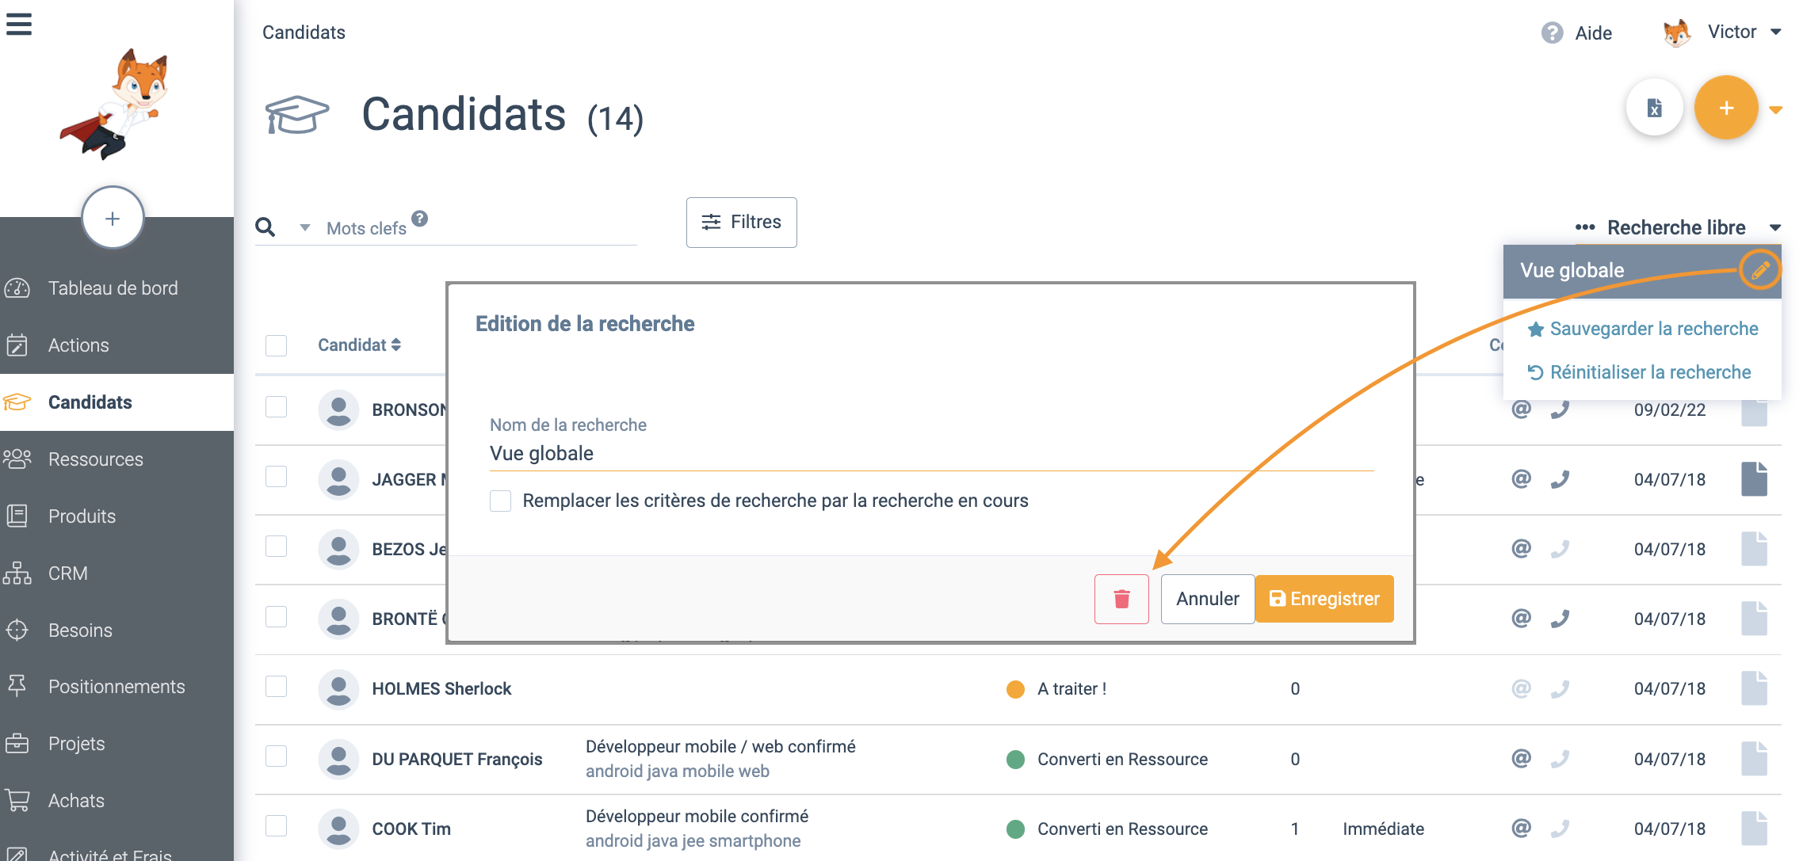Click the magnifying glass search icon

265,228
